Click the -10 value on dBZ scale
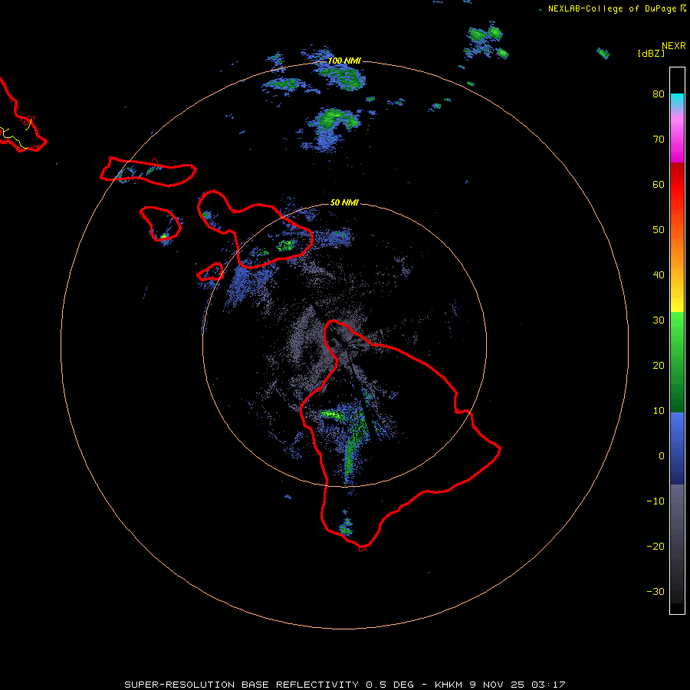690x690 pixels. (x=655, y=501)
